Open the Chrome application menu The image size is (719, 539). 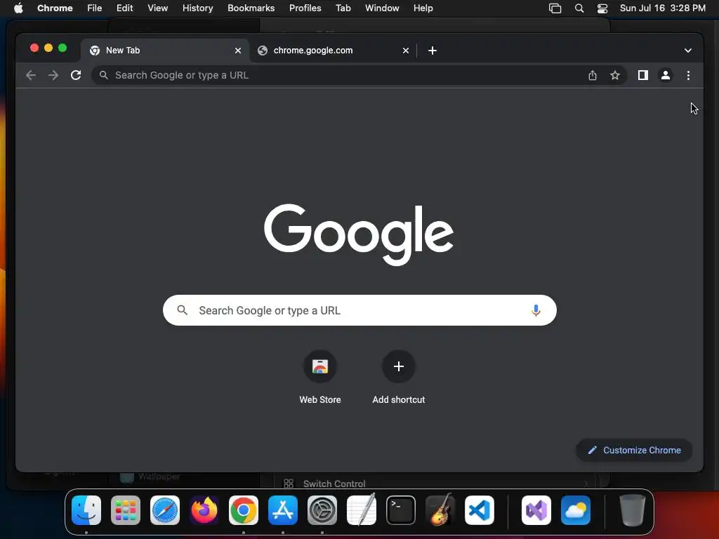(x=55, y=8)
